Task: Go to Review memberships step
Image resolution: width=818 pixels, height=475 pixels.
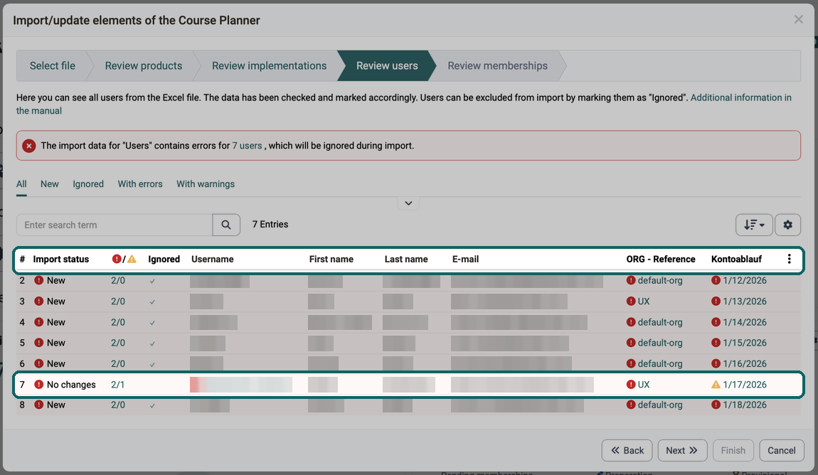Action: (498, 65)
